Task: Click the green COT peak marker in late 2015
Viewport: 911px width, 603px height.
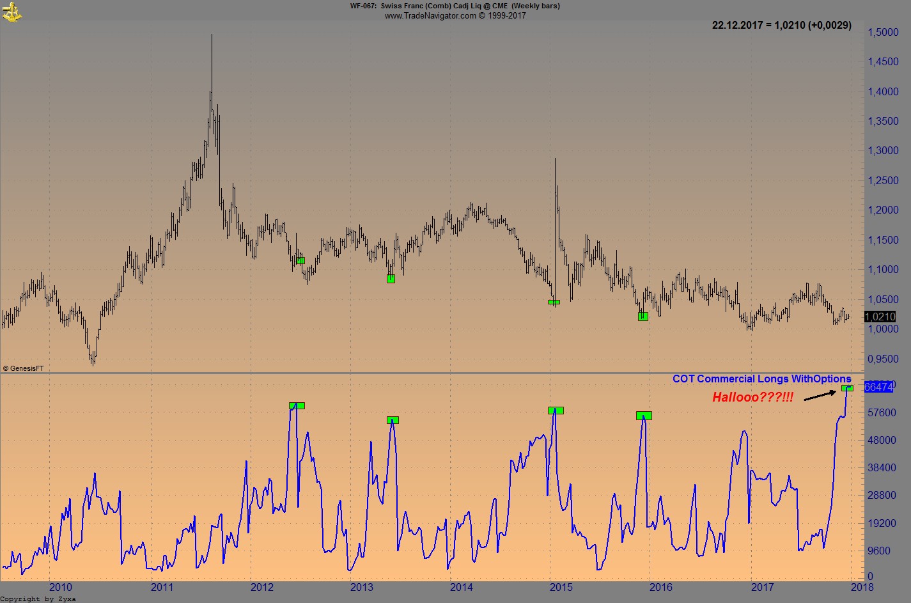Action: click(644, 416)
